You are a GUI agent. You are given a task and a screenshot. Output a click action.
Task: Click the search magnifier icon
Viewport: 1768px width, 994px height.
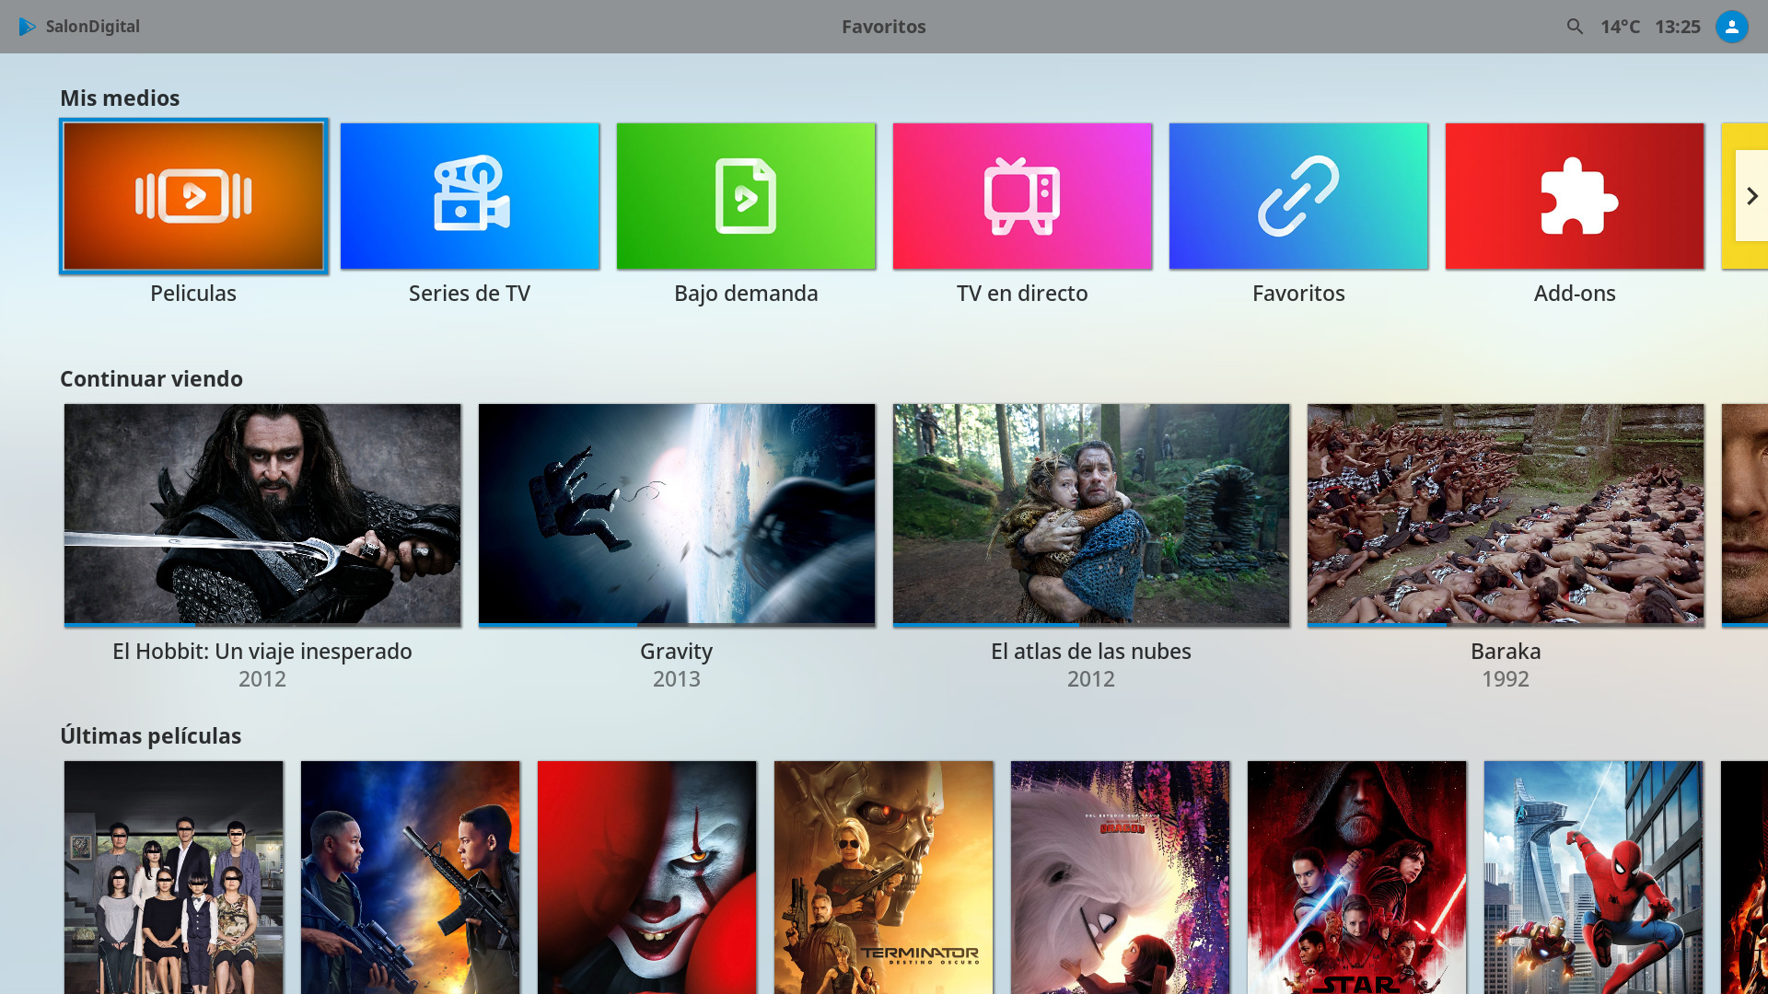click(x=1575, y=27)
